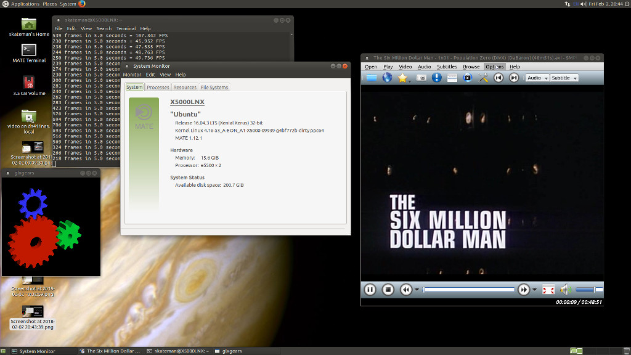Open file with SMPlayer's folder icon
Image resolution: width=631 pixels, height=355 pixels.
point(372,78)
